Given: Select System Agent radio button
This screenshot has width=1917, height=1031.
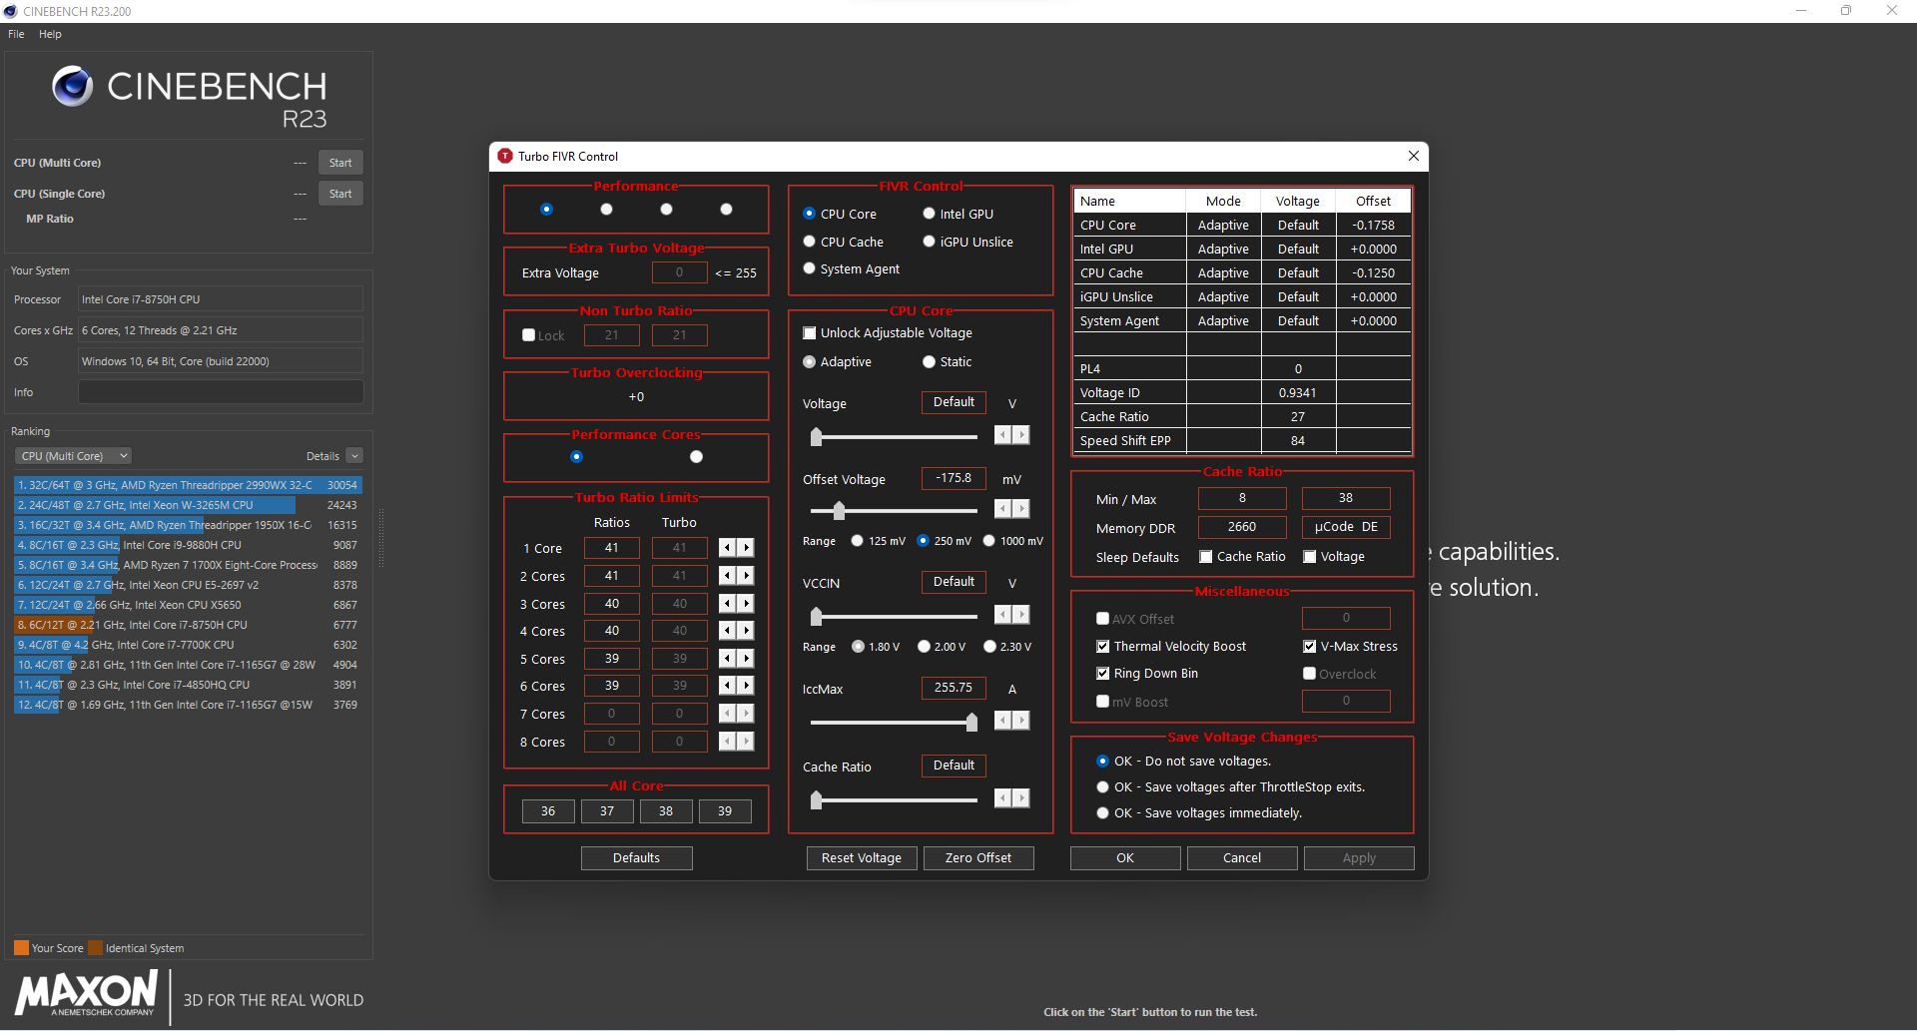Looking at the screenshot, I should point(810,268).
